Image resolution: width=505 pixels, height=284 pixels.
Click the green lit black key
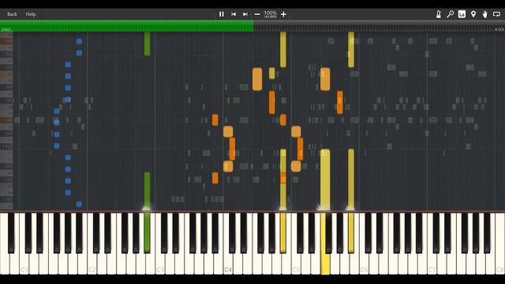click(147, 233)
